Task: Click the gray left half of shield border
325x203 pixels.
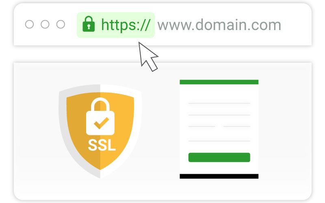Action: pyautogui.click(x=63, y=124)
